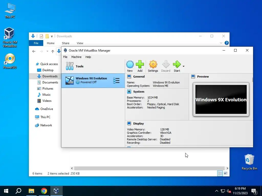Select Oracle VM VirtualBox desktop shortcut
The height and width of the screenshot is (196, 262).
coord(10,37)
